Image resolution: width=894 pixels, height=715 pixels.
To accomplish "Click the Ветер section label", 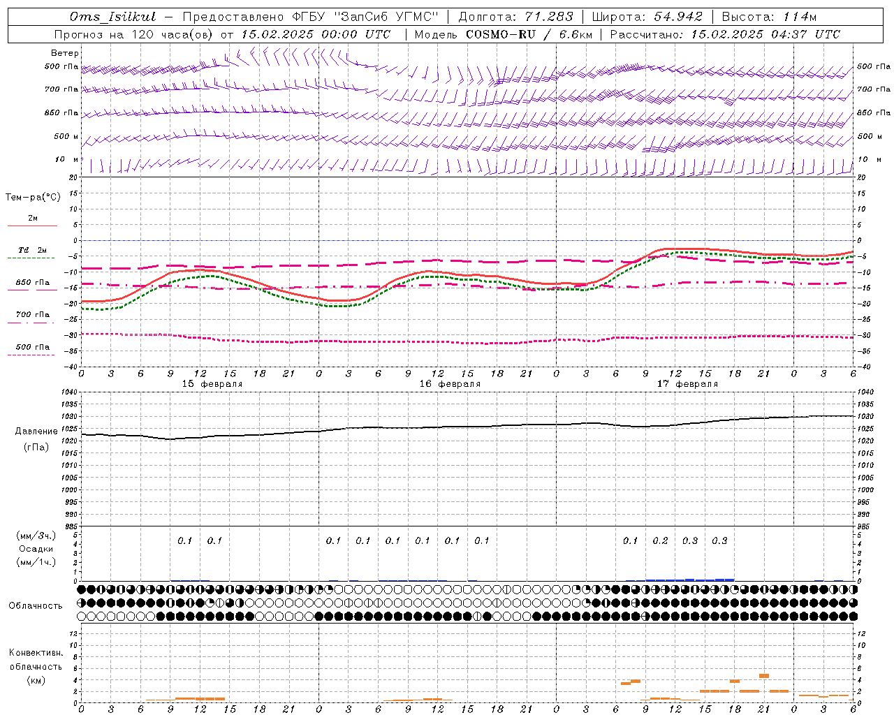I will click(65, 53).
